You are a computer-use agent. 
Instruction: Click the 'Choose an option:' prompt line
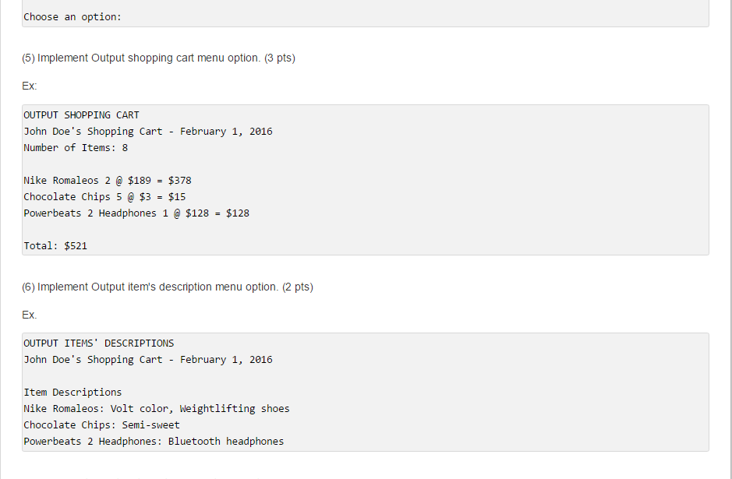click(x=72, y=16)
